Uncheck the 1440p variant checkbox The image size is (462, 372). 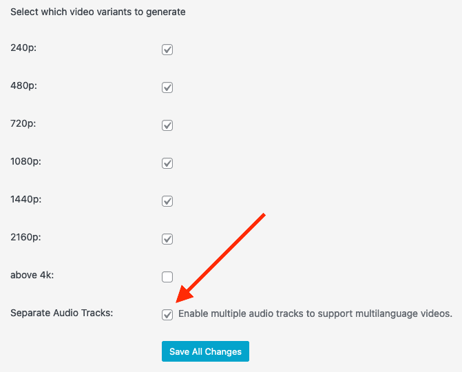[167, 201]
